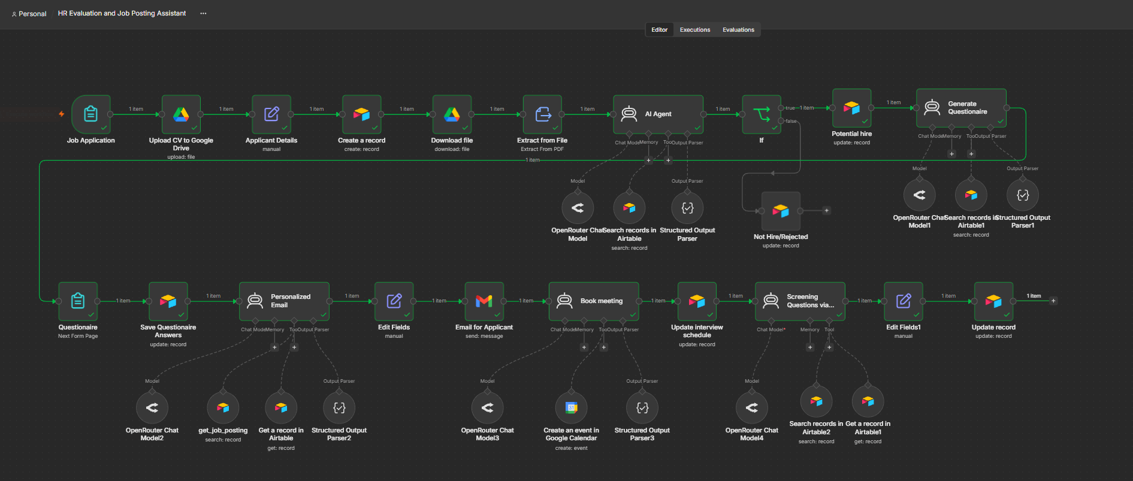
Task: Click the Job Application trigger lightning bolt
Action: [x=61, y=114]
